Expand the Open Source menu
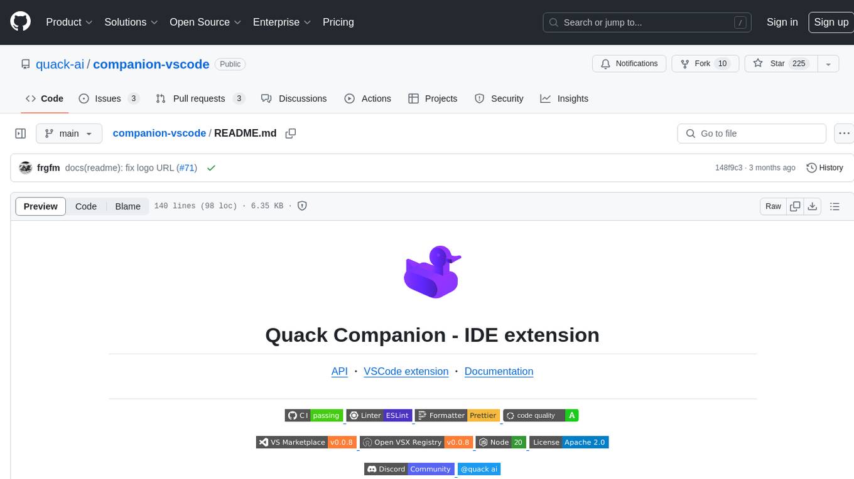This screenshot has width=854, height=479. 205,22
